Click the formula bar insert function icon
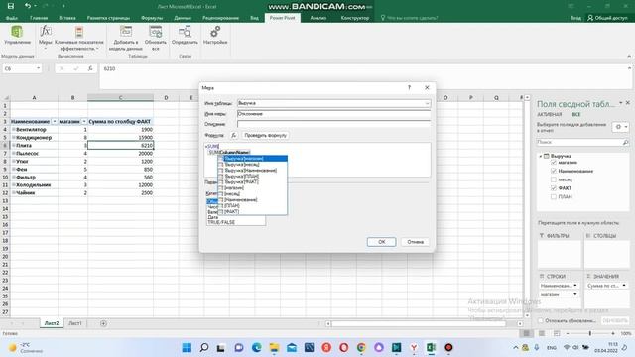This screenshot has height=357, width=635. (90, 68)
